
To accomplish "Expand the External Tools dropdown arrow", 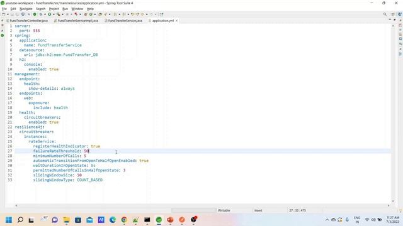I will pyautogui.click(x=62, y=14).
